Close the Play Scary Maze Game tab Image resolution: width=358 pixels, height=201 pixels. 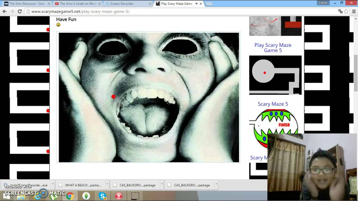[201, 4]
